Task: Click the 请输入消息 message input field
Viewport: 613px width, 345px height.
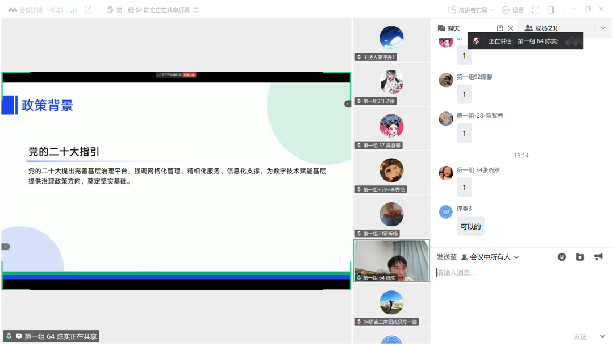Action: click(x=511, y=273)
